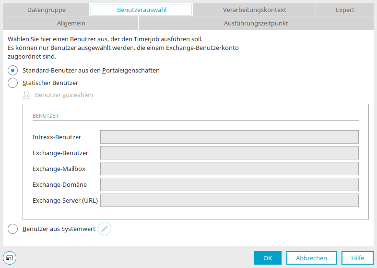Screen dimensions: 377x268
Task: Click the window layout icon at bottom left
Action: tap(10, 258)
